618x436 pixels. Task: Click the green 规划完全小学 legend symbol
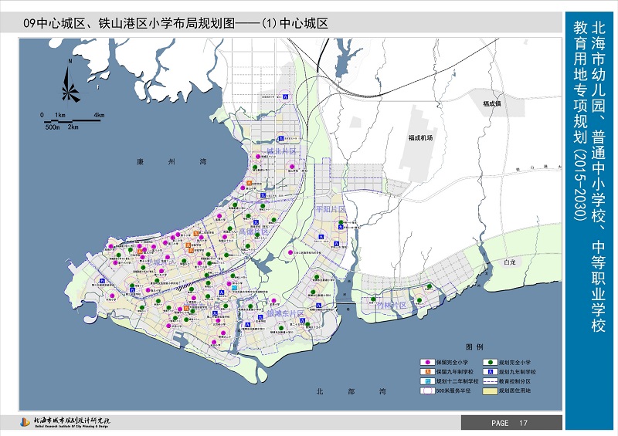pos(491,363)
